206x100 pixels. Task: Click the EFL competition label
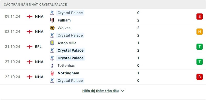(38, 47)
